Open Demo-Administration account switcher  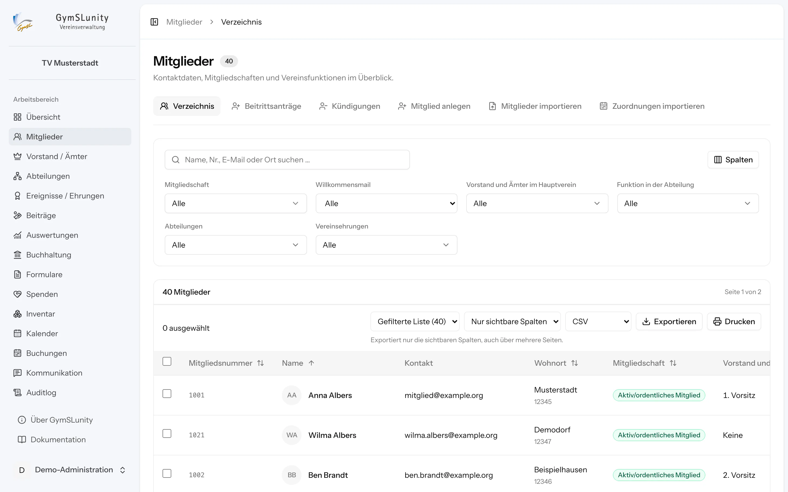(70, 470)
